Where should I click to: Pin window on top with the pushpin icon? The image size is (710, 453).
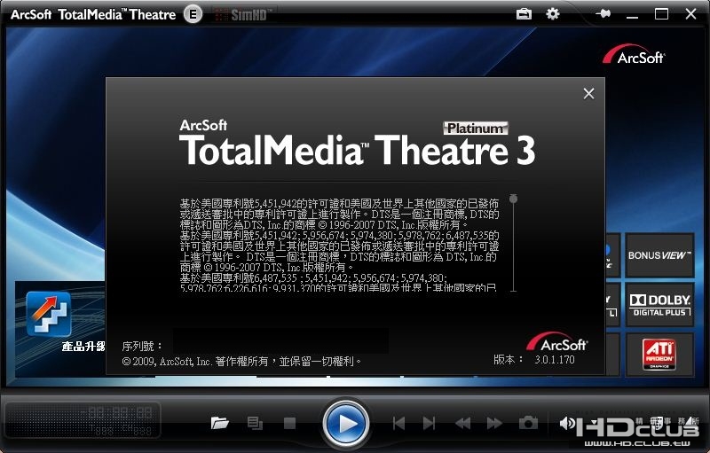(x=603, y=14)
